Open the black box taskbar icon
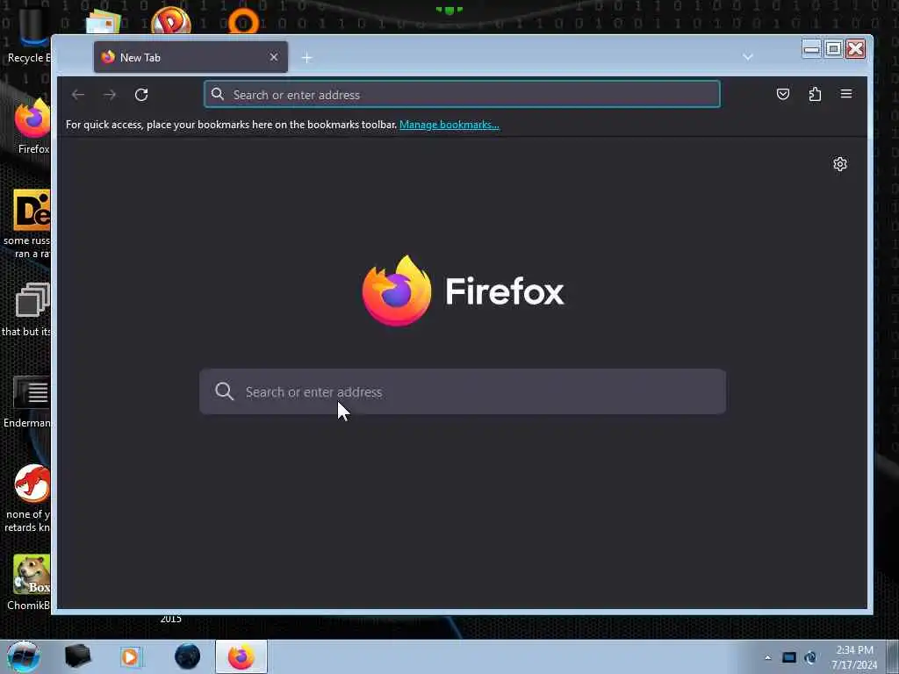This screenshot has height=674, width=899. click(x=77, y=656)
